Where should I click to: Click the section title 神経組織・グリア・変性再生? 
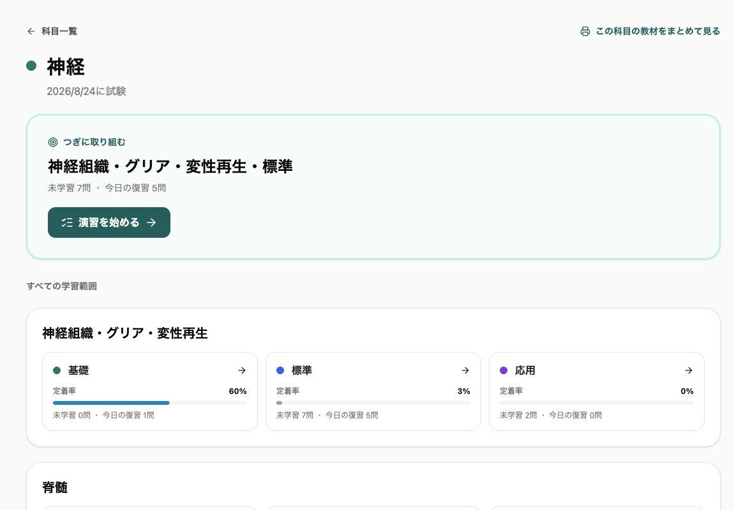pos(125,333)
